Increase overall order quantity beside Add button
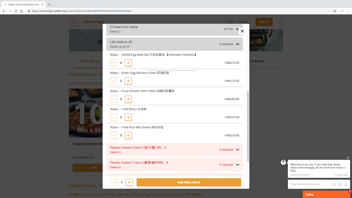 pyautogui.click(x=129, y=182)
